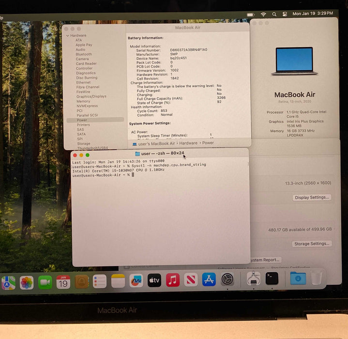
Task: Select Card Reader in the sidebar
Action: coord(86,64)
